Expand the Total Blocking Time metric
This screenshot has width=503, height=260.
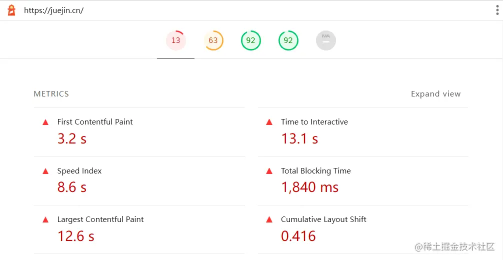(315, 171)
